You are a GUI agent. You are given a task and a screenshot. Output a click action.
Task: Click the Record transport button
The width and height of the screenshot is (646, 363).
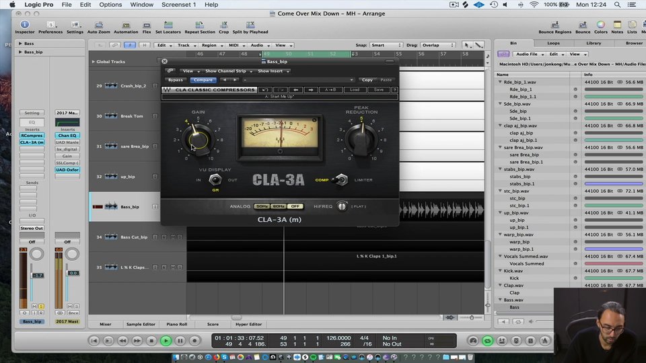click(x=194, y=341)
